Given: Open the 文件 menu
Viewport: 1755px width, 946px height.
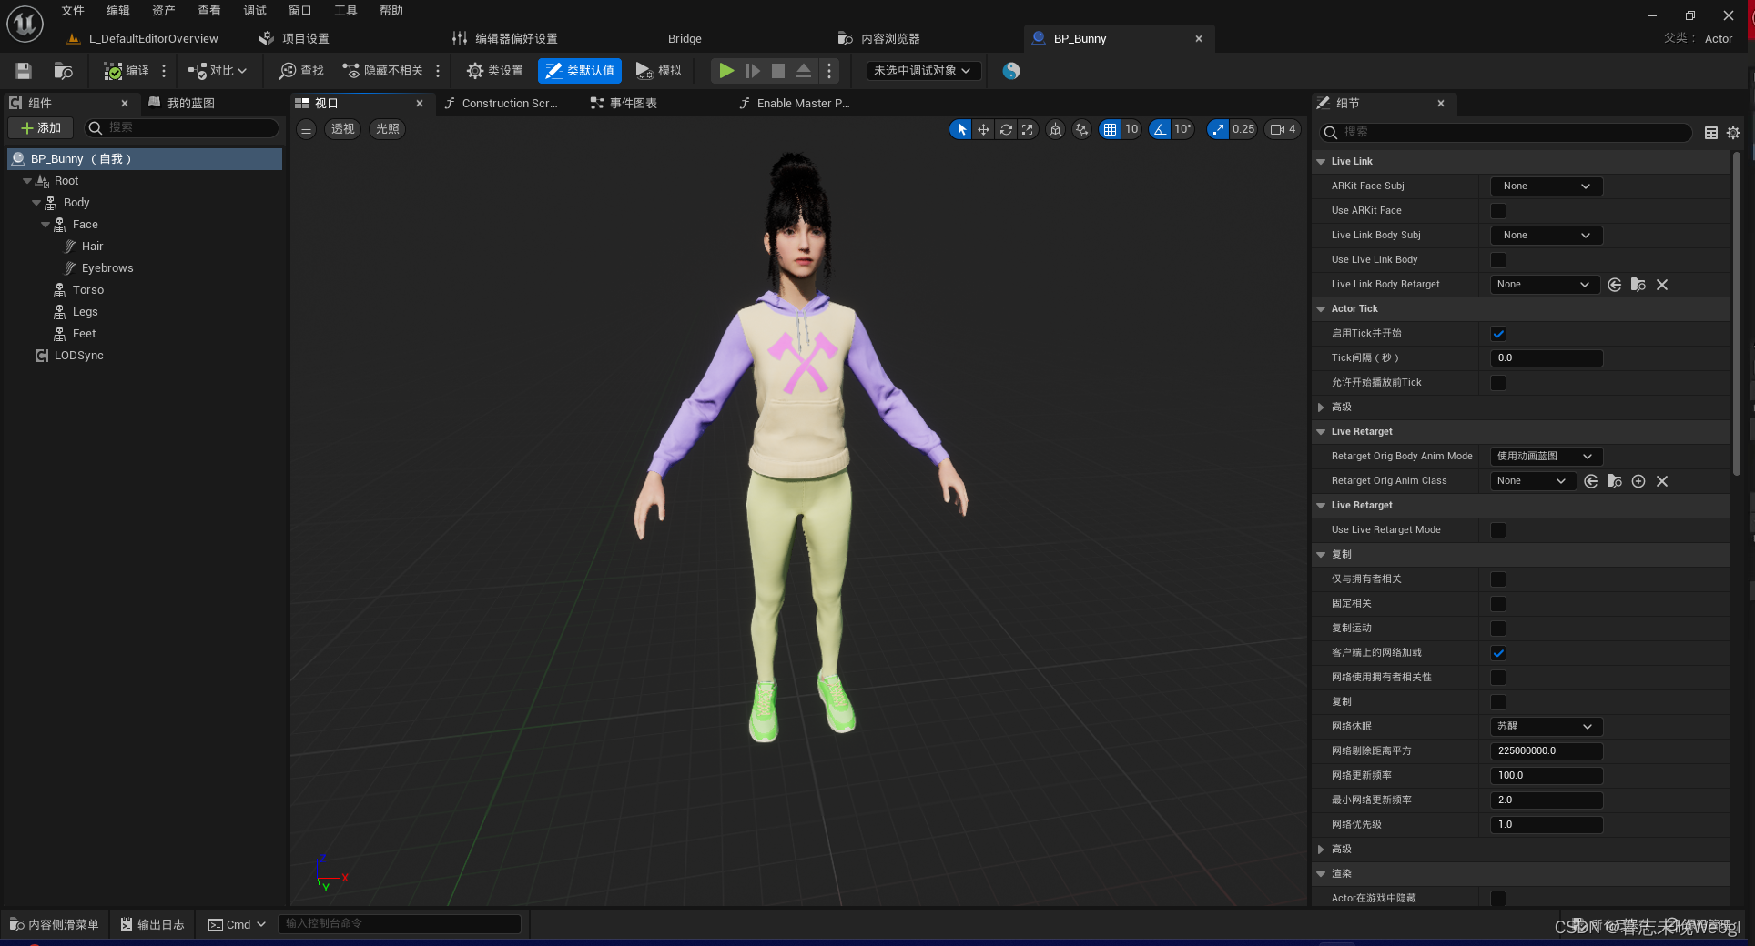Looking at the screenshot, I should pos(73,11).
